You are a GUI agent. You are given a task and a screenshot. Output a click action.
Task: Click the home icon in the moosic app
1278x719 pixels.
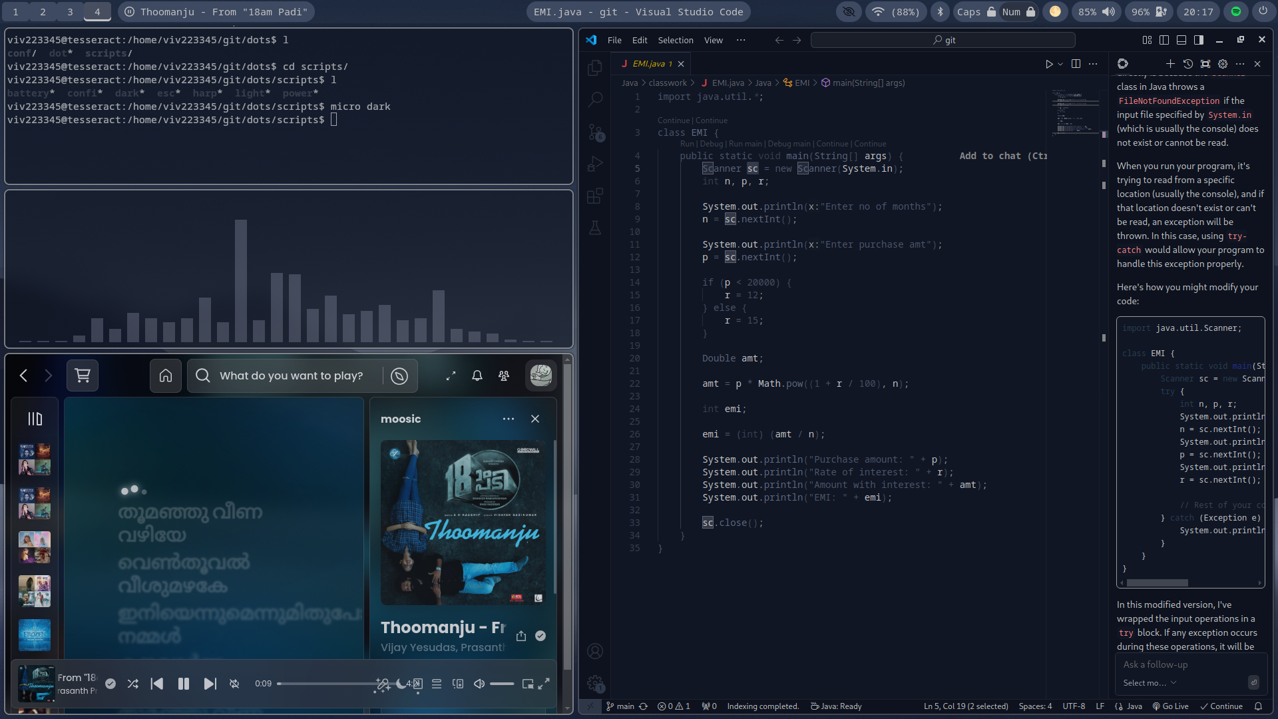pyautogui.click(x=165, y=375)
